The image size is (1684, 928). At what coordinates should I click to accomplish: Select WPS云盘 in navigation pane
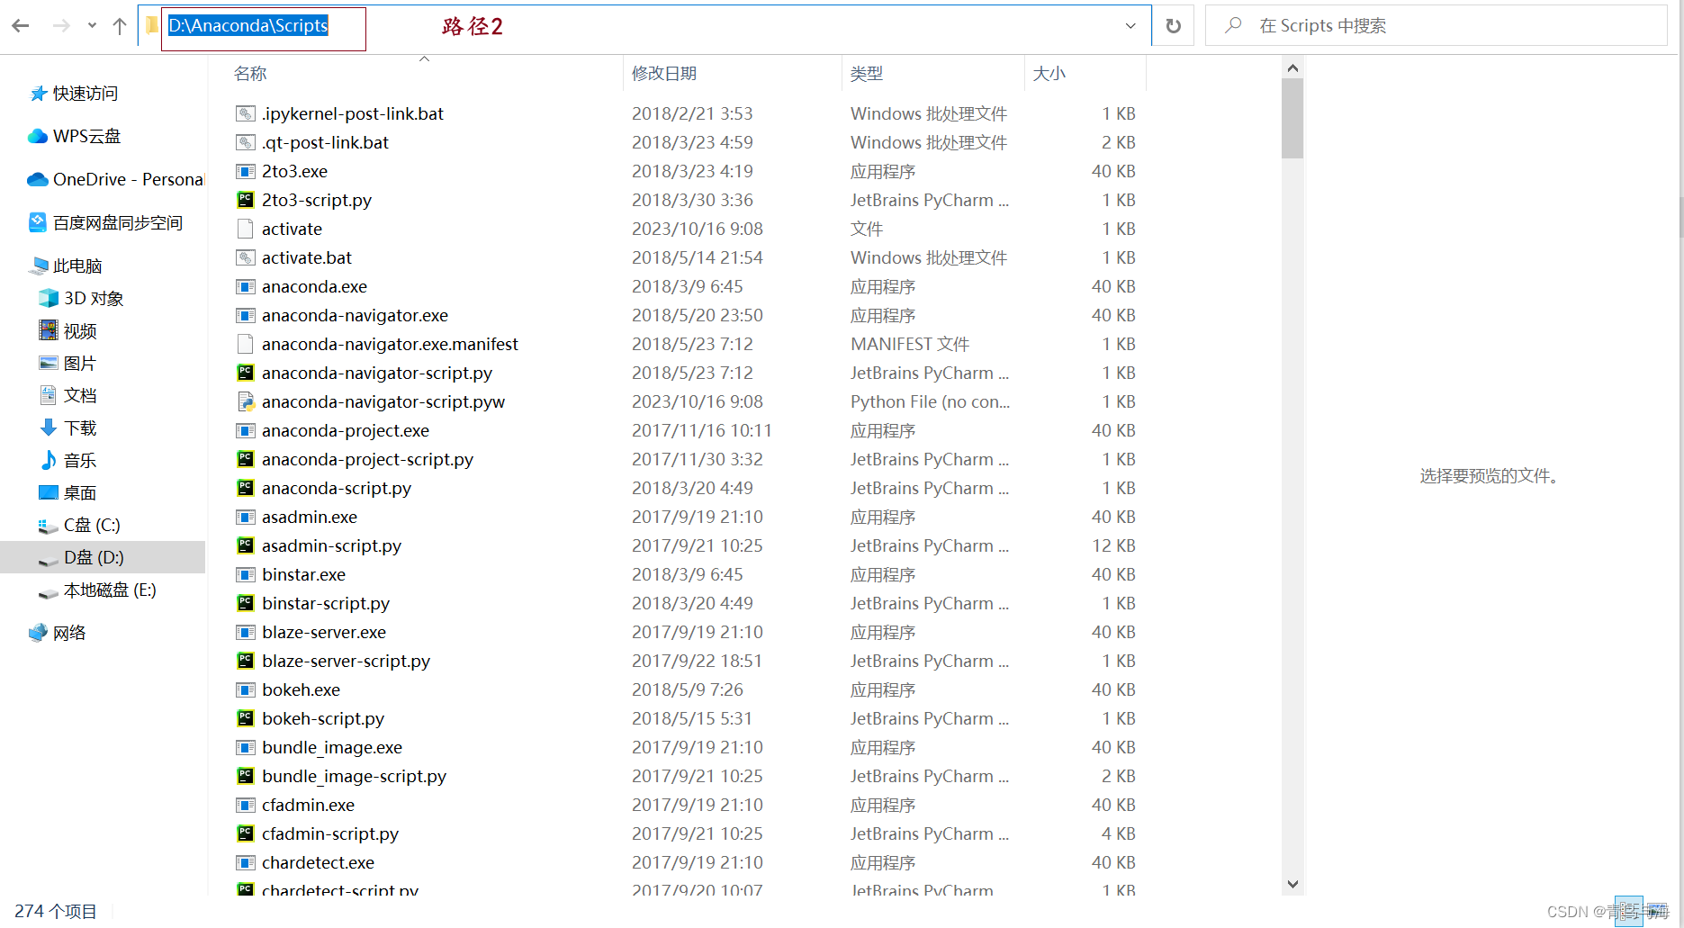click(74, 136)
